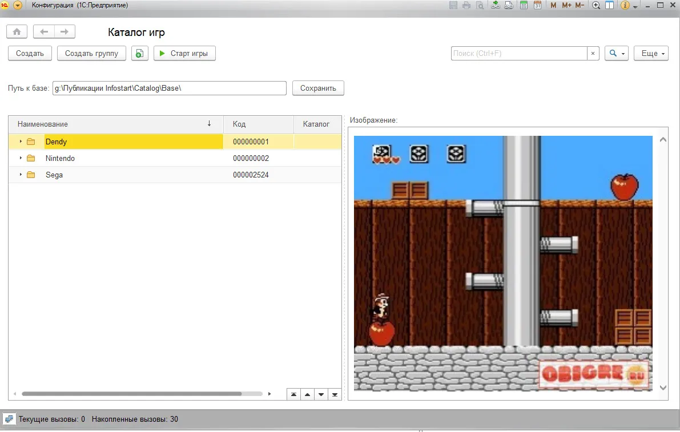This screenshot has width=680, height=432.
Task: Click the Get Link icon with green arrow
Action: [495, 5]
